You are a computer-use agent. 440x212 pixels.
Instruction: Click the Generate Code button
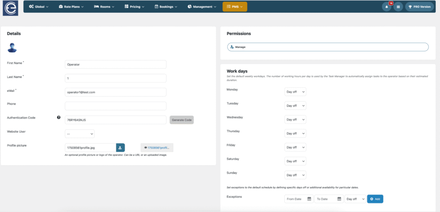click(x=182, y=120)
